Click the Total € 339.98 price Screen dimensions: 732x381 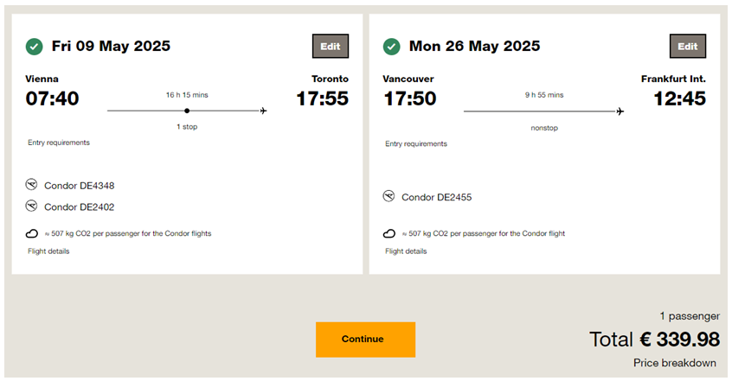654,340
